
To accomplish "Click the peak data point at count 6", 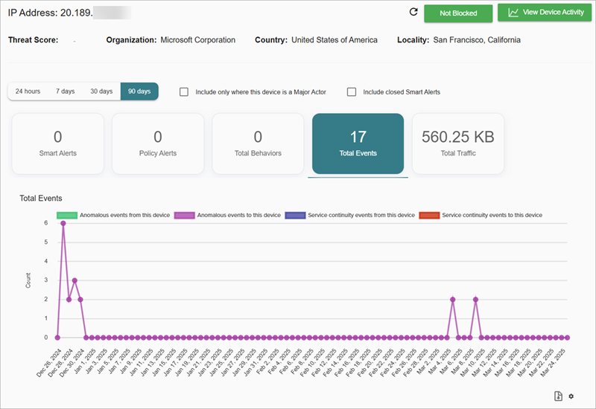I will (63, 223).
